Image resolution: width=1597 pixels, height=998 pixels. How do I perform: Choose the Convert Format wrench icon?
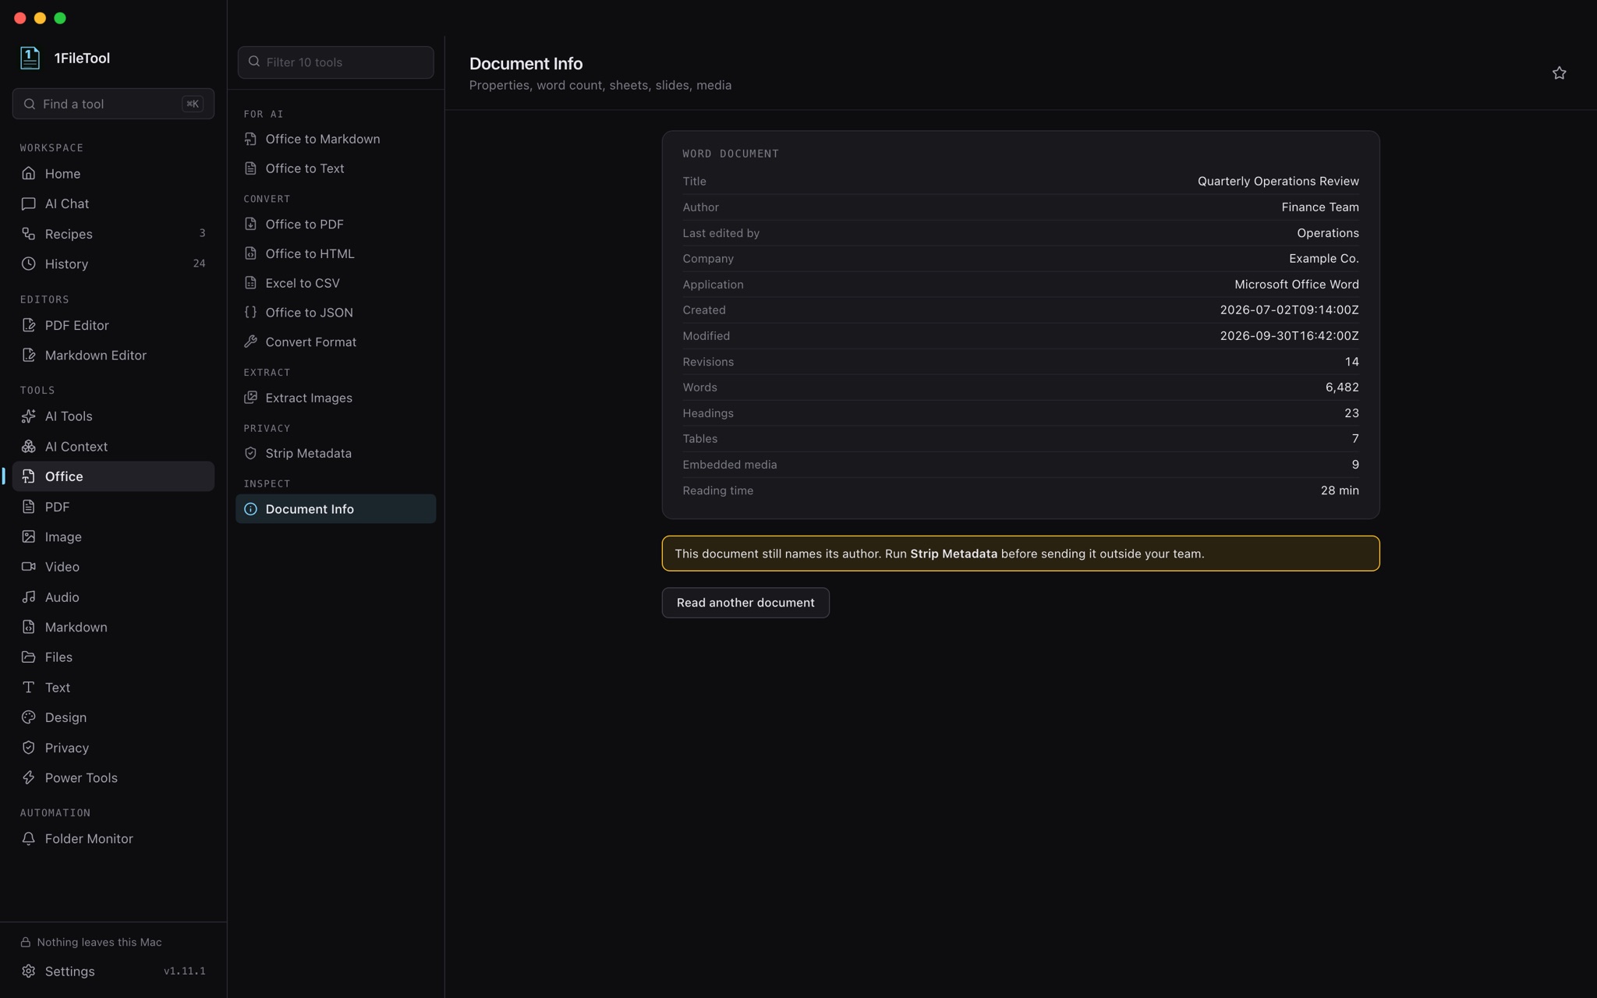[250, 342]
